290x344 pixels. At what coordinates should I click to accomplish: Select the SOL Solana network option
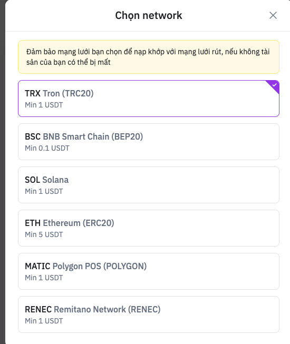[x=149, y=185]
